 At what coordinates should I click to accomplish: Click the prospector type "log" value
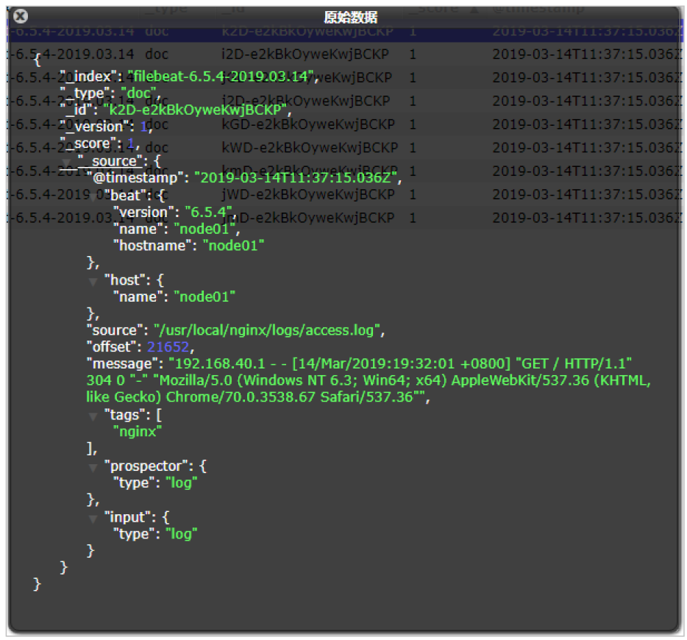click(x=182, y=483)
